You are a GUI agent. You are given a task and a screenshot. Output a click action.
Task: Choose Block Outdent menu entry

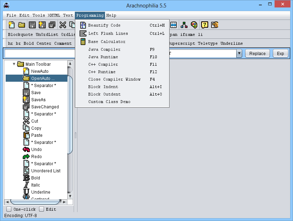click(122, 94)
